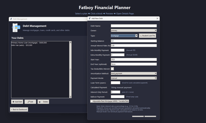The height and width of the screenshot is (123, 206).
Task: Click the Loan Term (years) field
Action: (115, 83)
